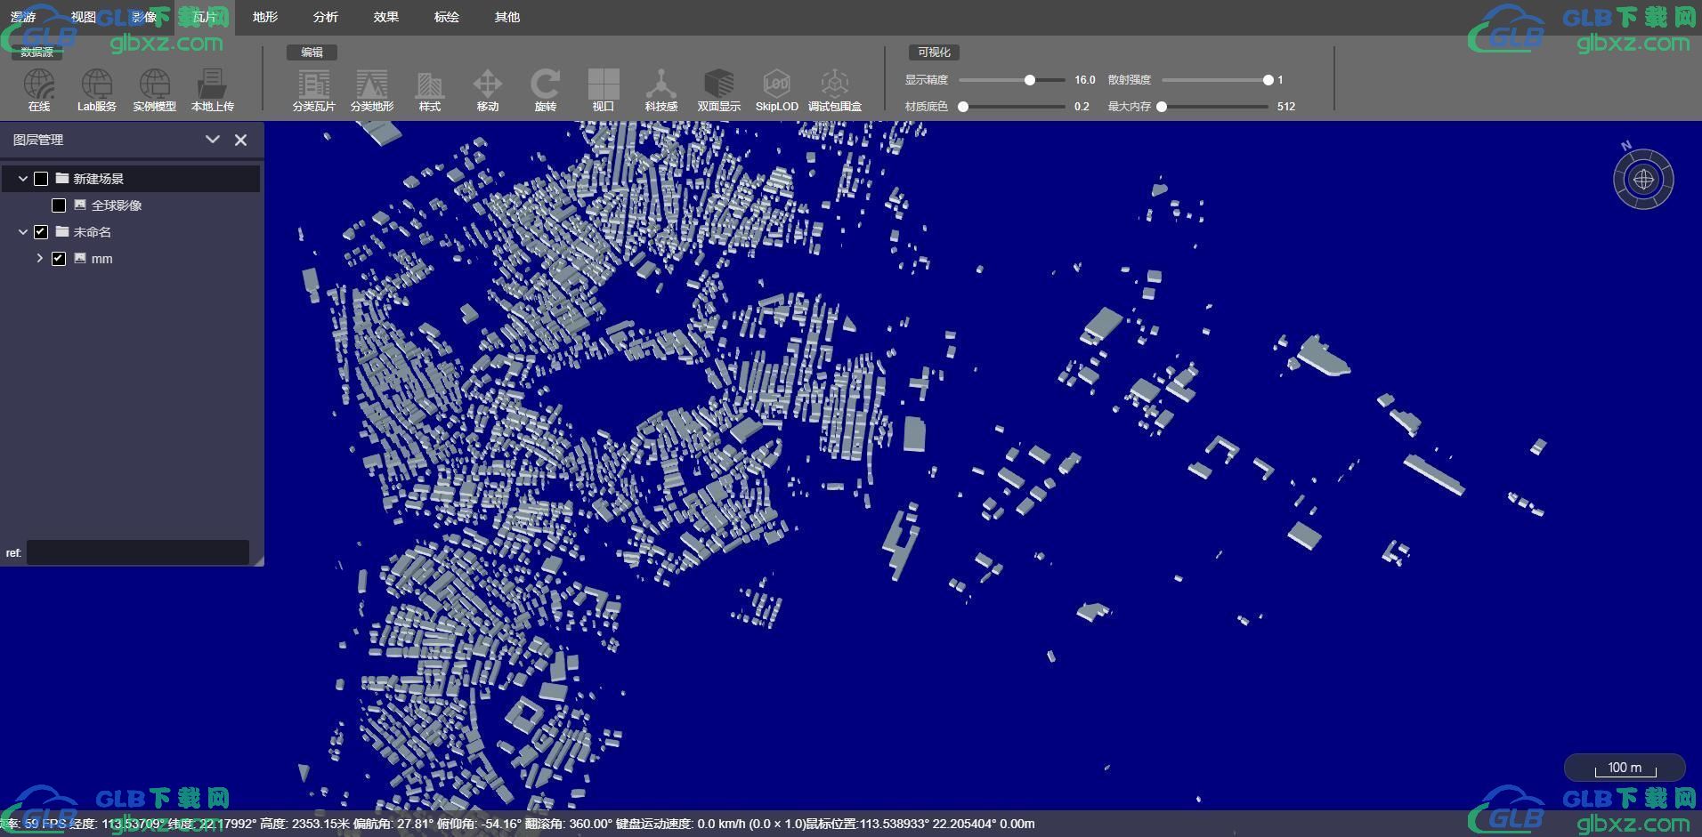This screenshot has height=837, width=1702.
Task: Collapse the 图层管理 panel chevron
Action: pyautogui.click(x=213, y=140)
